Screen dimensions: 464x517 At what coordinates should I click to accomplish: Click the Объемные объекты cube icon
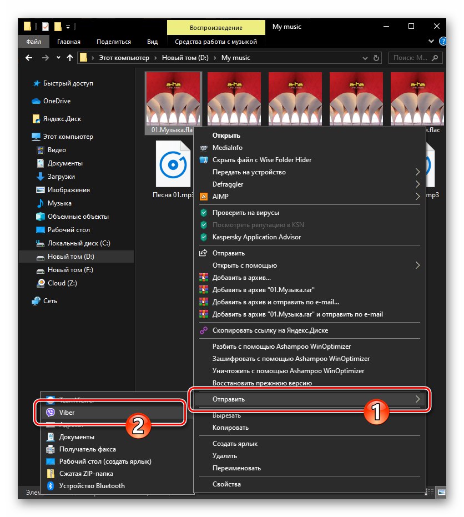point(40,217)
